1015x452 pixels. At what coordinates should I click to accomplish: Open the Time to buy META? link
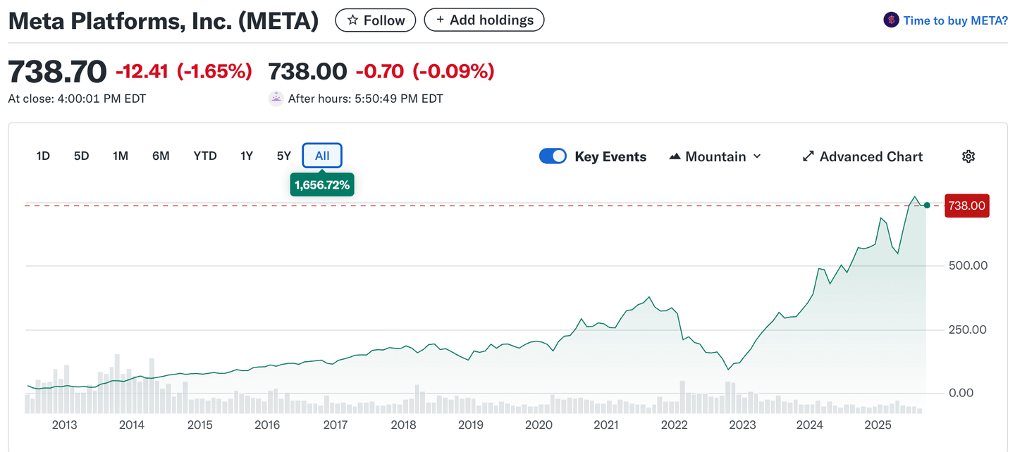coord(956,20)
